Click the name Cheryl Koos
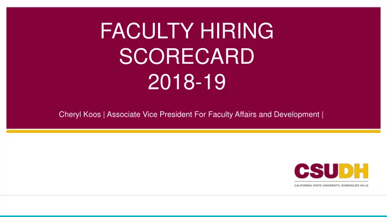387x217 pixels. (80, 115)
